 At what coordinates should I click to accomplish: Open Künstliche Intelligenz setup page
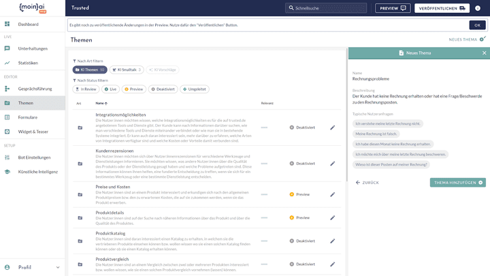(x=38, y=171)
